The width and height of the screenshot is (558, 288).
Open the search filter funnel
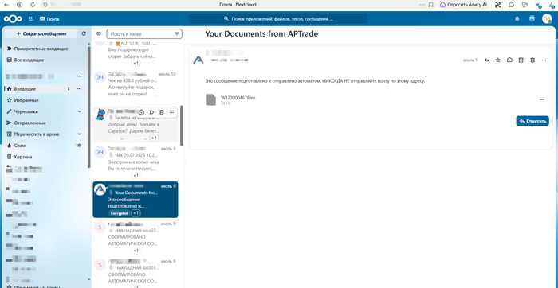tap(177, 33)
